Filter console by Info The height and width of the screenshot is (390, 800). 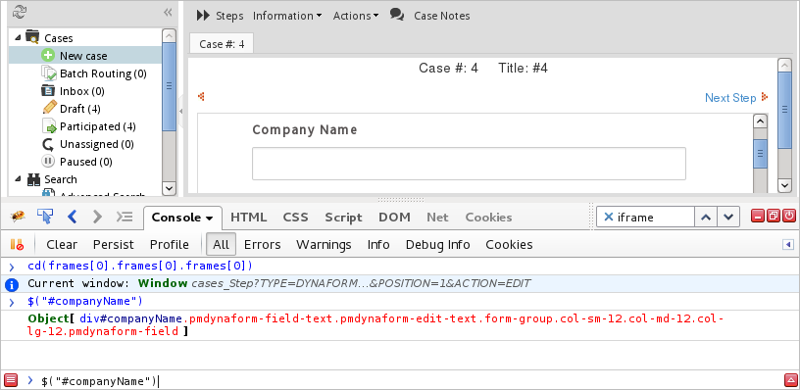click(378, 245)
